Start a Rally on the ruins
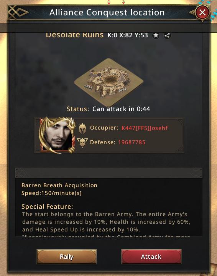The image size is (217, 276). (67, 257)
